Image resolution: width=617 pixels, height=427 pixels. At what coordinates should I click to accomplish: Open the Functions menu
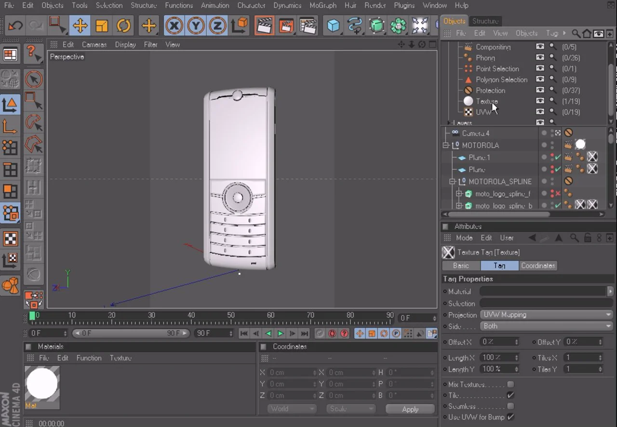point(179,5)
